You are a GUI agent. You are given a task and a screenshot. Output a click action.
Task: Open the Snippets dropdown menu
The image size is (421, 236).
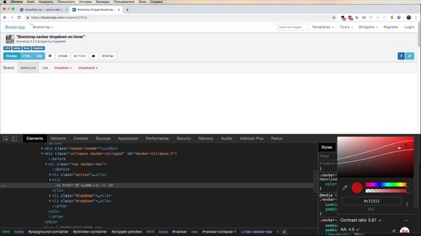pos(368,27)
